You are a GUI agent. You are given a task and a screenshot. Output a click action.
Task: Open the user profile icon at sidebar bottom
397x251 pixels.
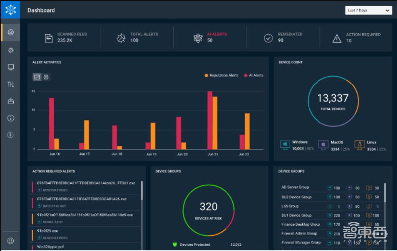[x=11, y=241]
